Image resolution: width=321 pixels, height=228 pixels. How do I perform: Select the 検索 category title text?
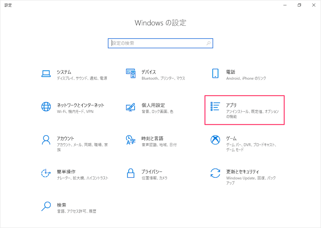[x=61, y=205]
